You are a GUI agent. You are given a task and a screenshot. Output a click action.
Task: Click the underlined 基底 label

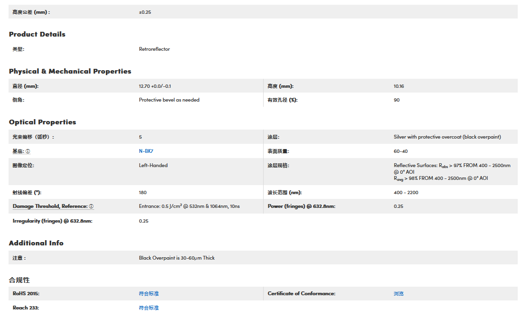pos(18,151)
